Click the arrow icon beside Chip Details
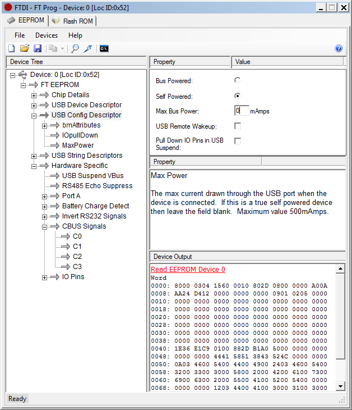 pos(44,95)
